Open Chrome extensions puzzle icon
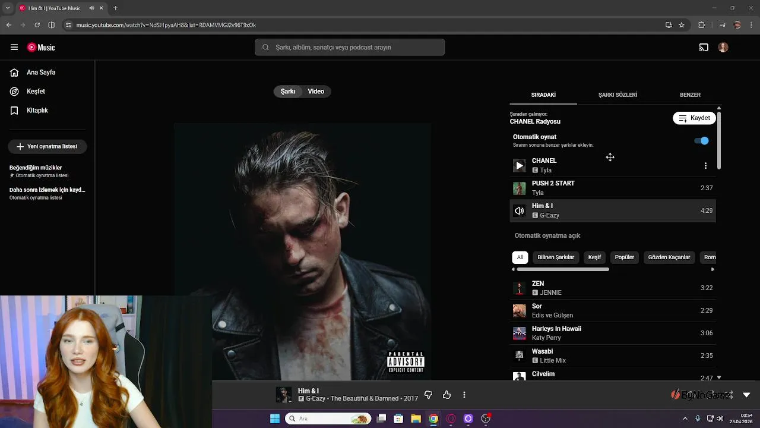 (x=702, y=25)
